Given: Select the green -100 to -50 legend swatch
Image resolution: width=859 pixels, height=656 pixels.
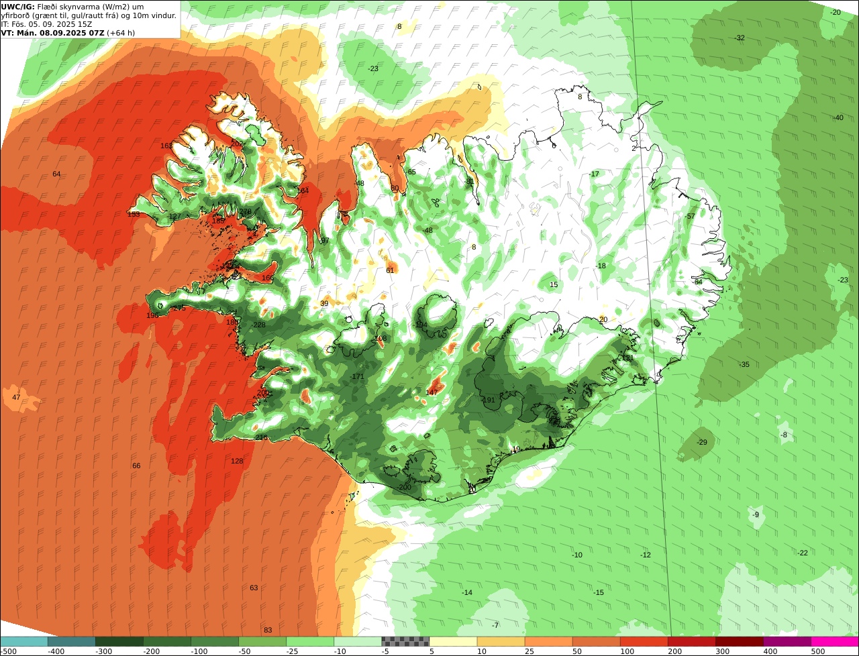Looking at the screenshot, I should click(215, 641).
